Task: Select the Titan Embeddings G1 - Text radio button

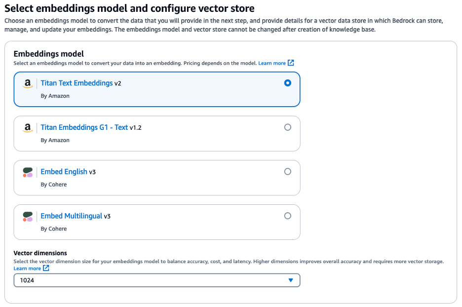Action: click(x=288, y=127)
